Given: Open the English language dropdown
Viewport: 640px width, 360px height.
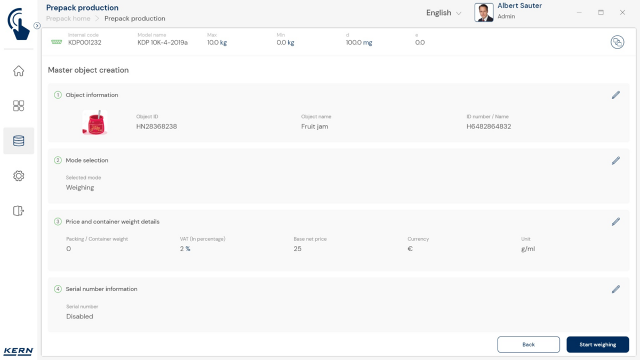Looking at the screenshot, I should pyautogui.click(x=443, y=13).
